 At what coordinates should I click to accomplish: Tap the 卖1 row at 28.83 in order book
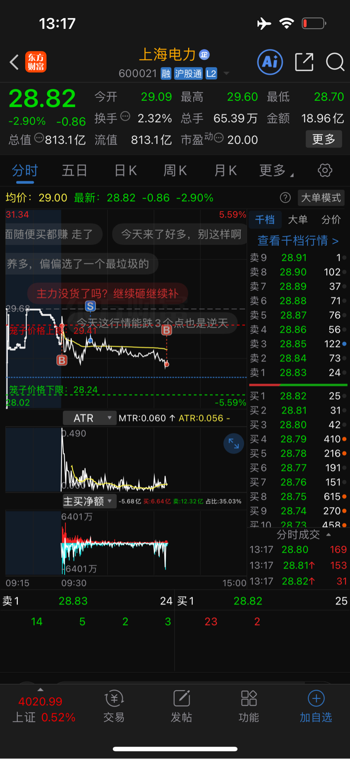pos(299,372)
